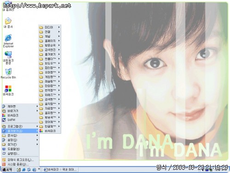
Task: Open the 방송국™ favorites entry
Action: [50, 117]
